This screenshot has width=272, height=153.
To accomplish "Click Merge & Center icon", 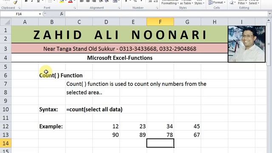I will 115,1.
